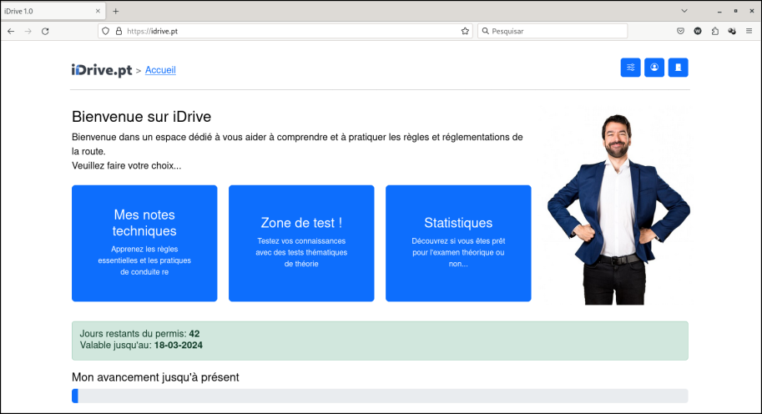Open the Mes notes techniques card
The width and height of the screenshot is (762, 414).
tap(144, 243)
